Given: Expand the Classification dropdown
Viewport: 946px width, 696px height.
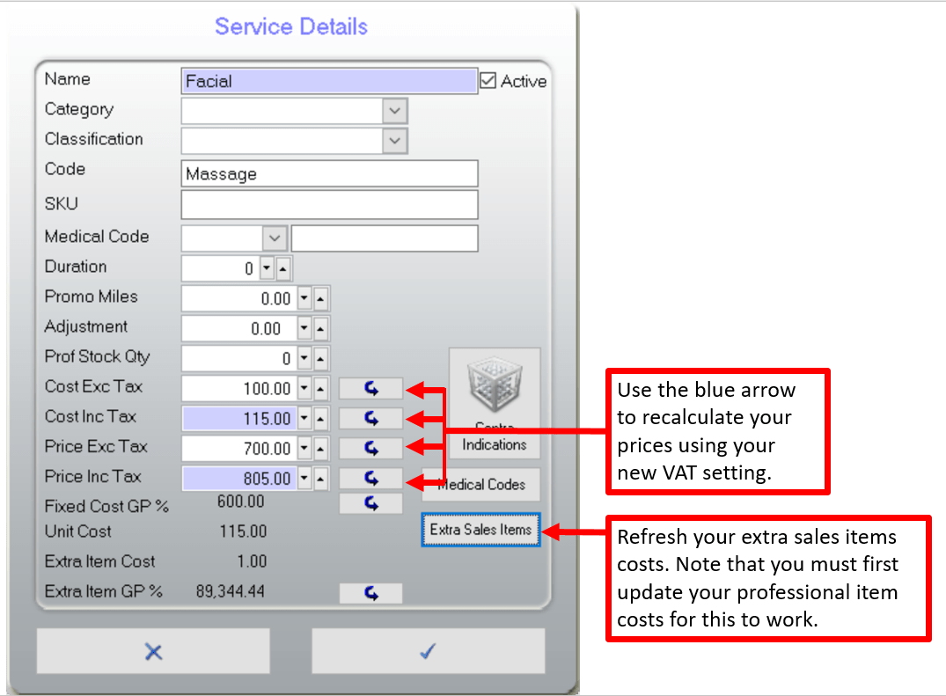Looking at the screenshot, I should pos(396,141).
